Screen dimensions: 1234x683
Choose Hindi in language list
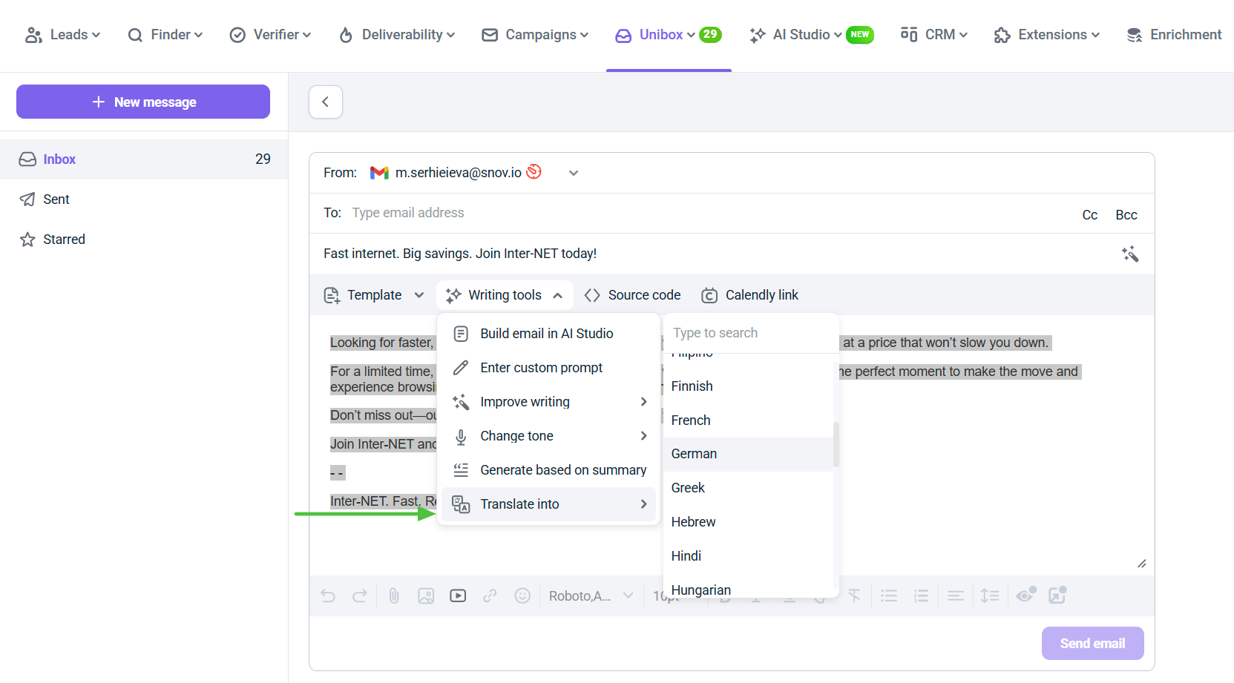click(x=748, y=556)
